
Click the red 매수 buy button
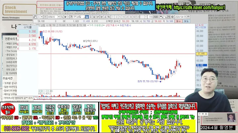tap(178, 21)
